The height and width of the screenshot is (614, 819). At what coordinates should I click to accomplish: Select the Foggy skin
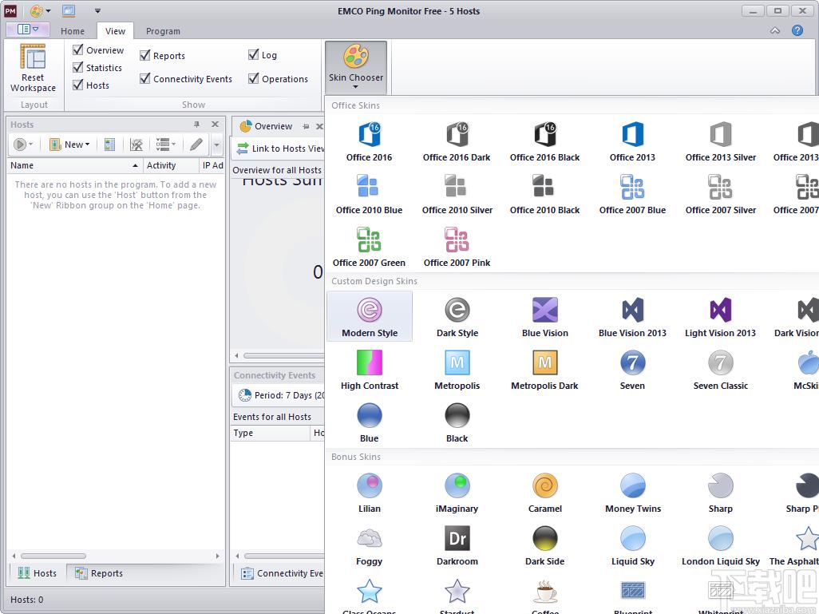tap(370, 545)
